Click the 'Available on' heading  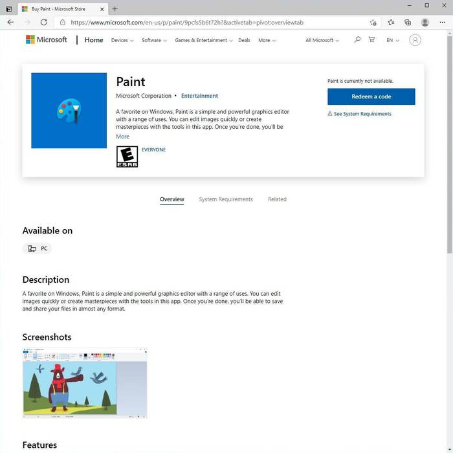(47, 230)
